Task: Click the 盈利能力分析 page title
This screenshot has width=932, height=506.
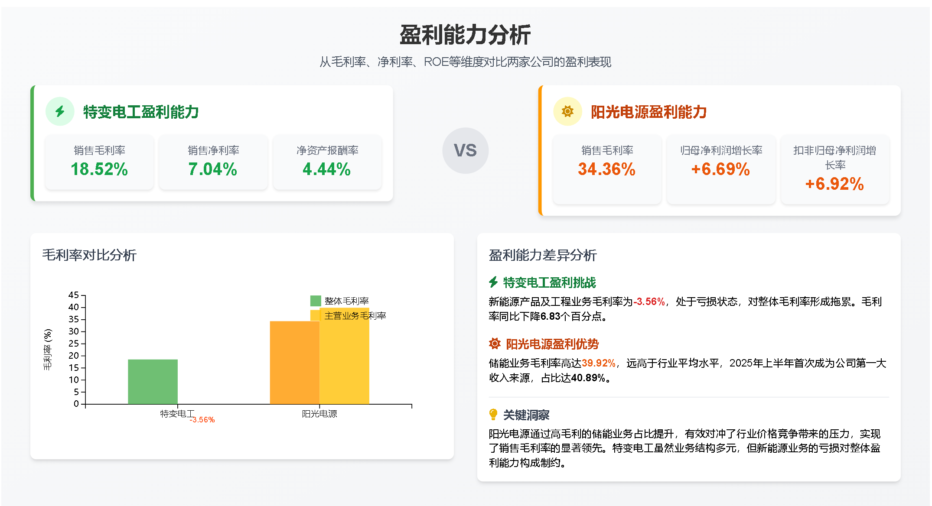Action: [465, 35]
